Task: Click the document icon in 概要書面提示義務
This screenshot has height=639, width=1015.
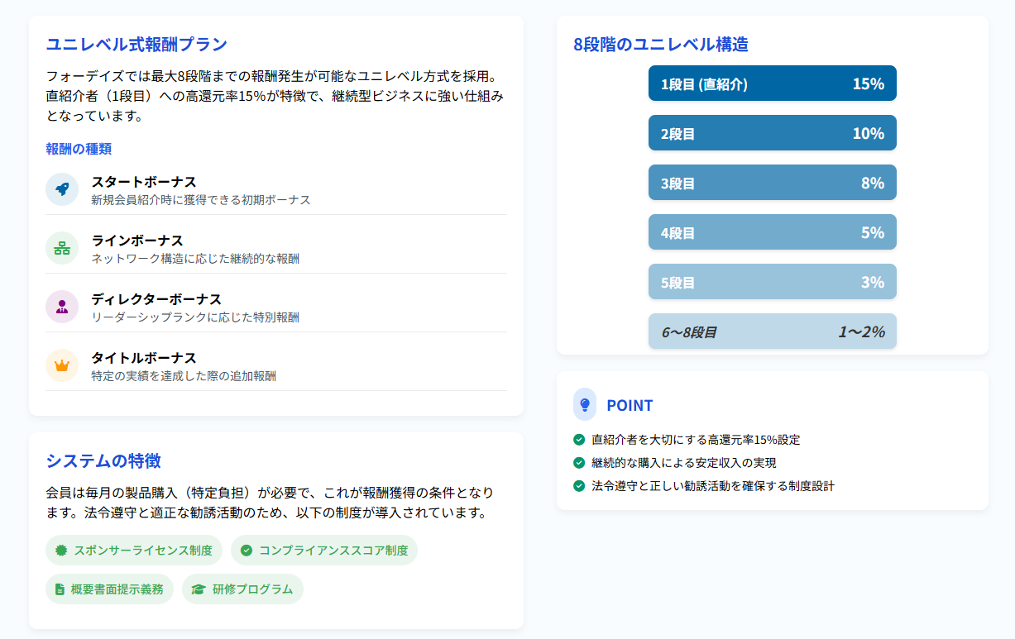Action: tap(60, 589)
